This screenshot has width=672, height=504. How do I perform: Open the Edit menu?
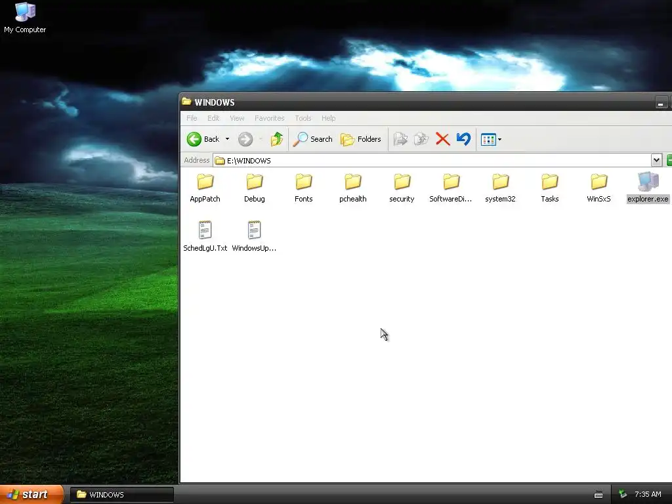(213, 118)
